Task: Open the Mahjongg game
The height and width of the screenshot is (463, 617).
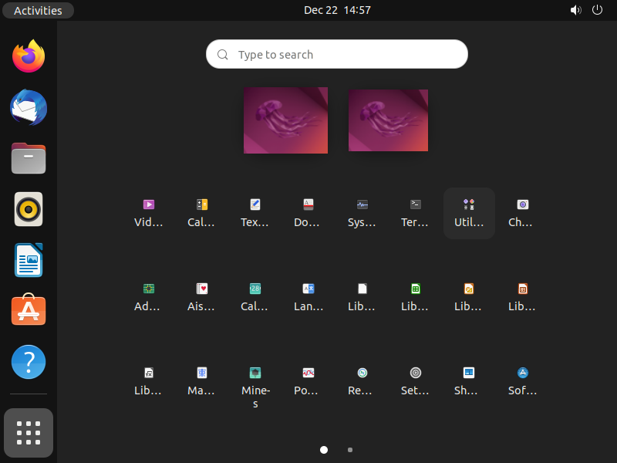Action: coord(202,381)
